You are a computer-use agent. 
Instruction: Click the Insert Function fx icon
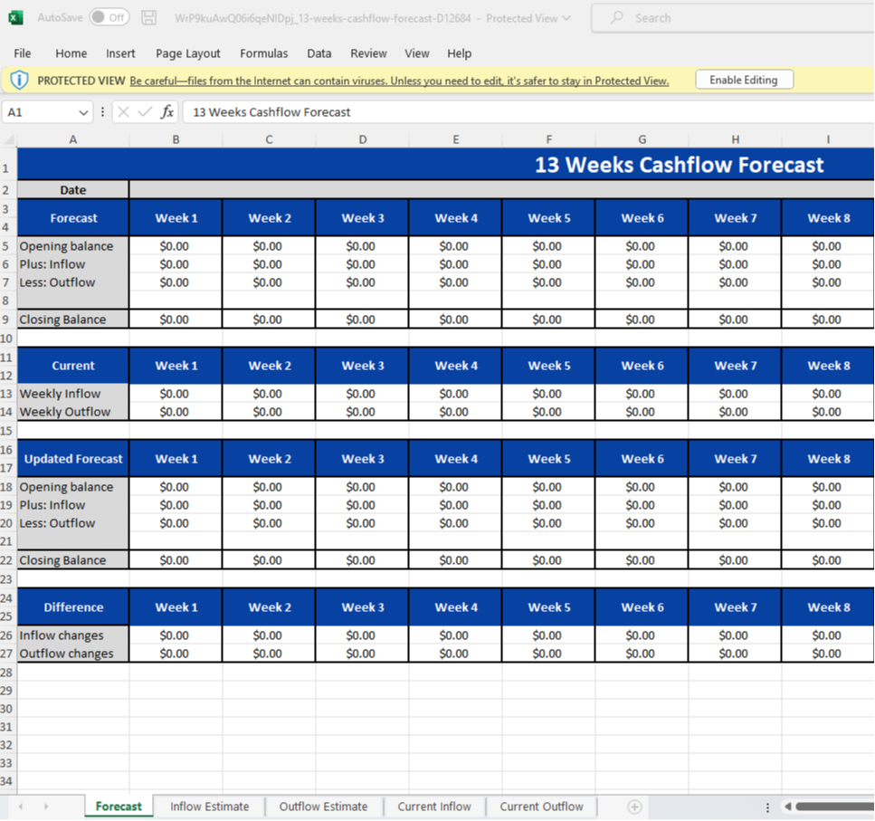166,112
